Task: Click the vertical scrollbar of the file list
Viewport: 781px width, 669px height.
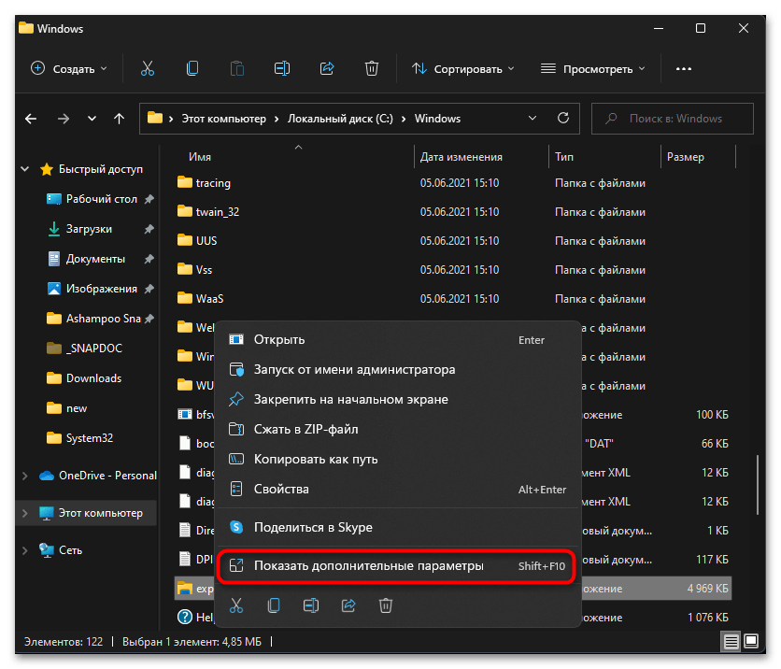Action: click(757, 484)
